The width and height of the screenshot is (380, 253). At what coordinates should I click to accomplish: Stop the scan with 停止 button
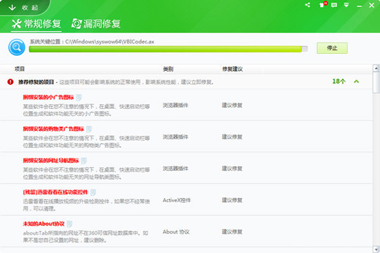pos(332,48)
